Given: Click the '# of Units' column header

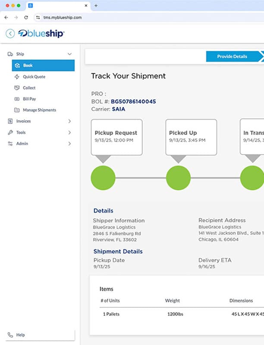Looking at the screenshot, I should pyautogui.click(x=110, y=301).
